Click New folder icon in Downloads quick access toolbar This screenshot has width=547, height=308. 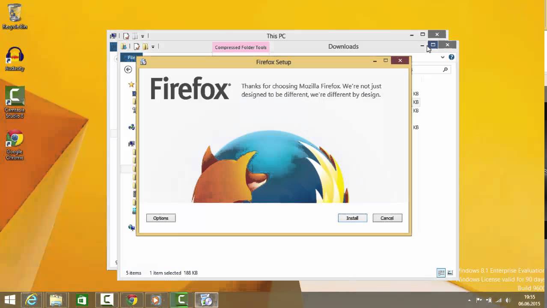(145, 46)
